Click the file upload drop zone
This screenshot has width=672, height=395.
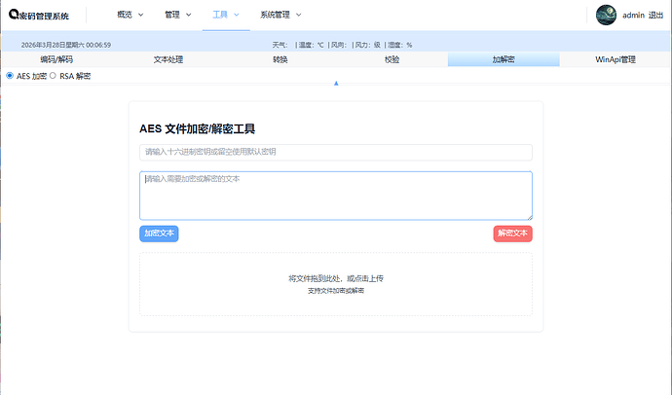click(x=336, y=284)
